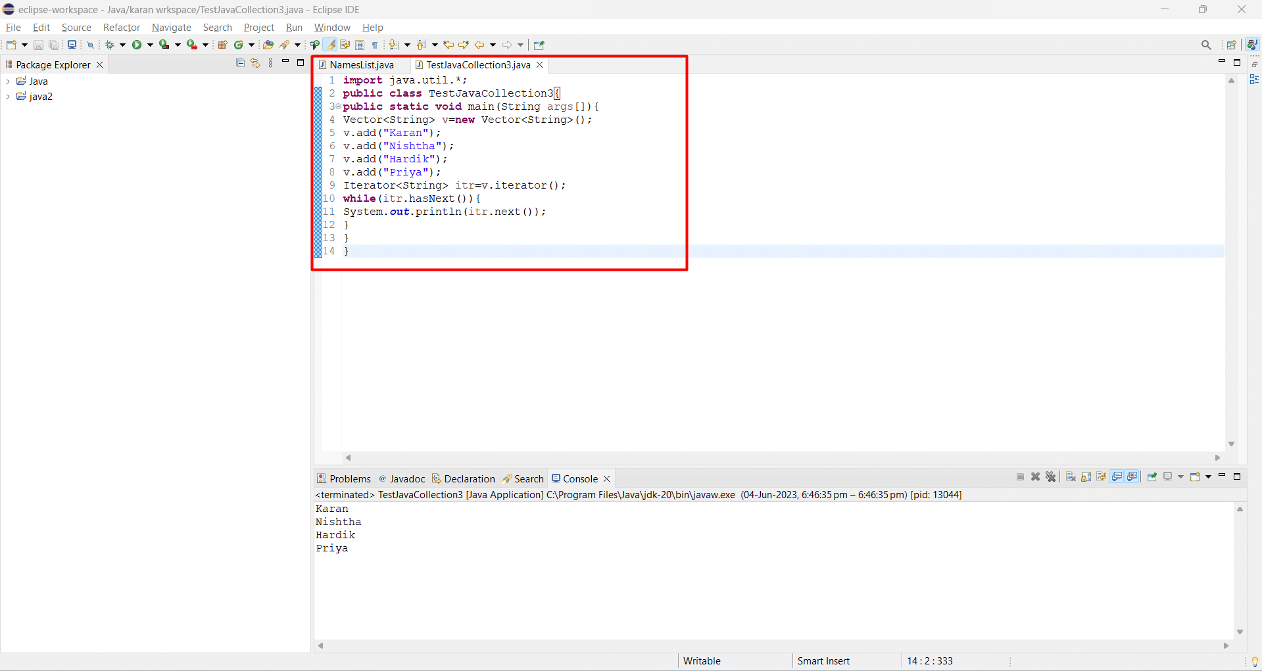Click the Debug bug icon
This screenshot has height=671, width=1262.
[x=110, y=45]
